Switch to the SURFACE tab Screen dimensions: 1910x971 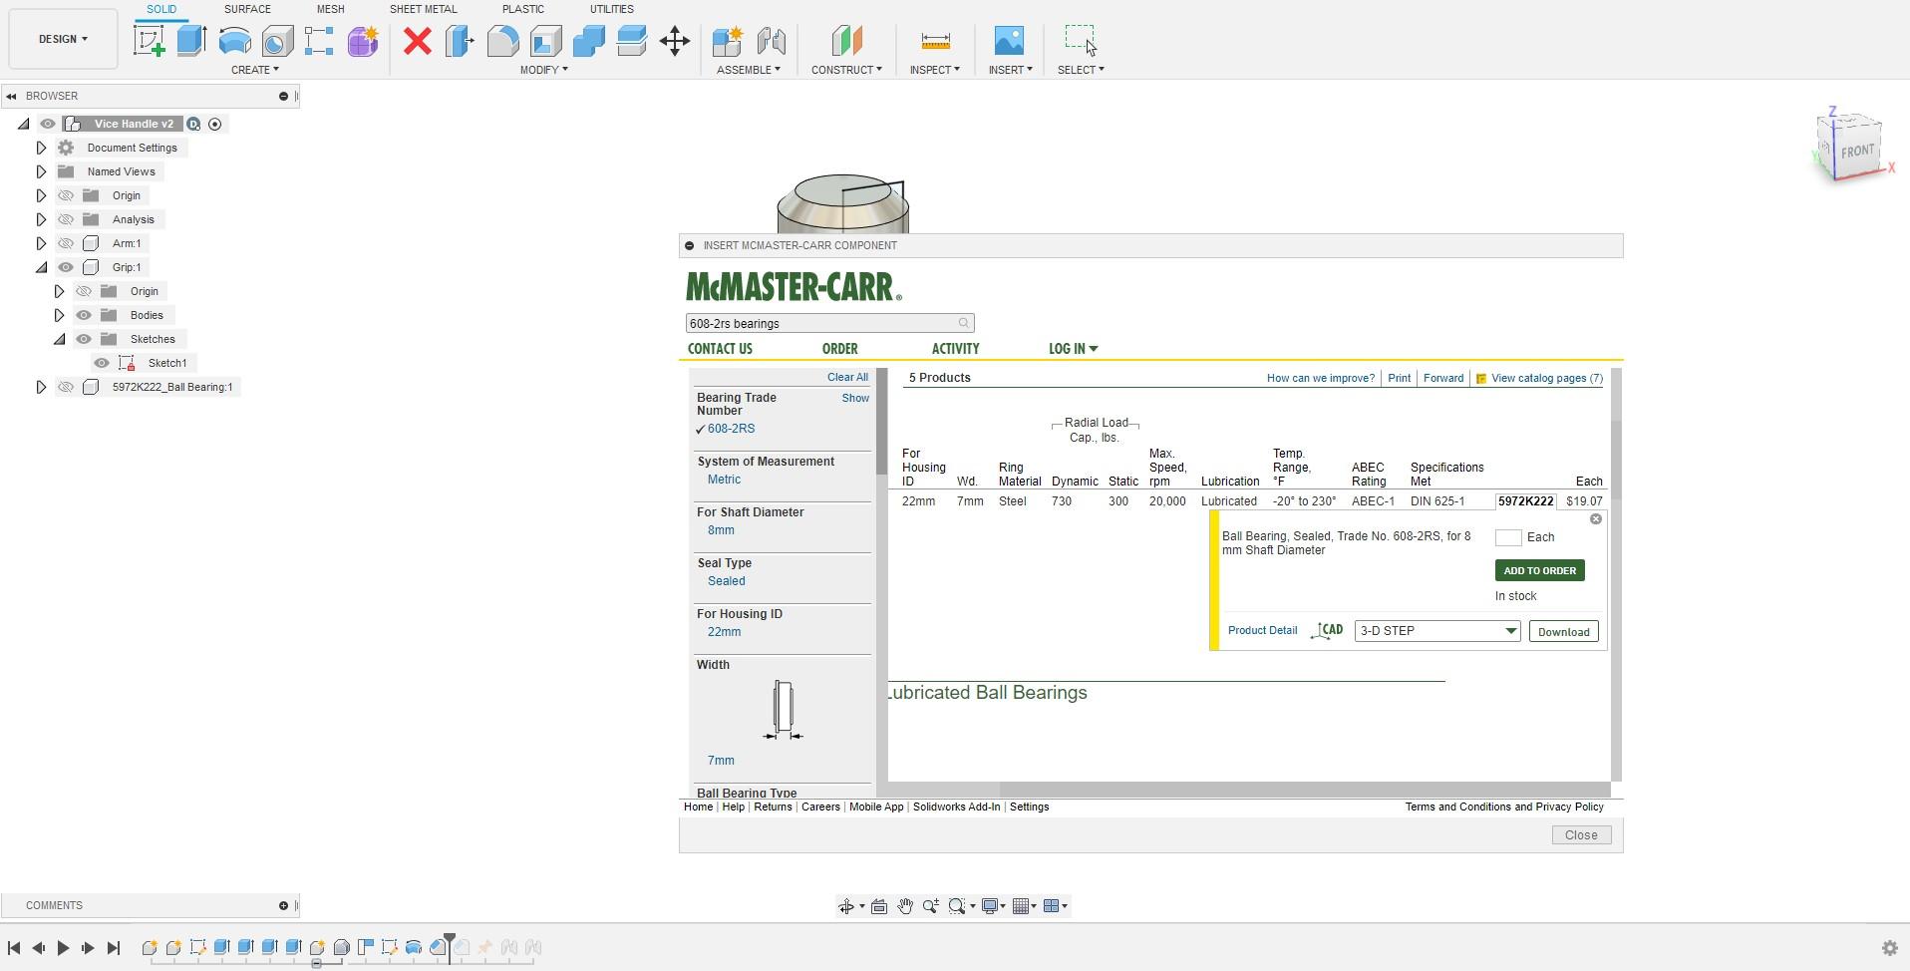pos(247,9)
